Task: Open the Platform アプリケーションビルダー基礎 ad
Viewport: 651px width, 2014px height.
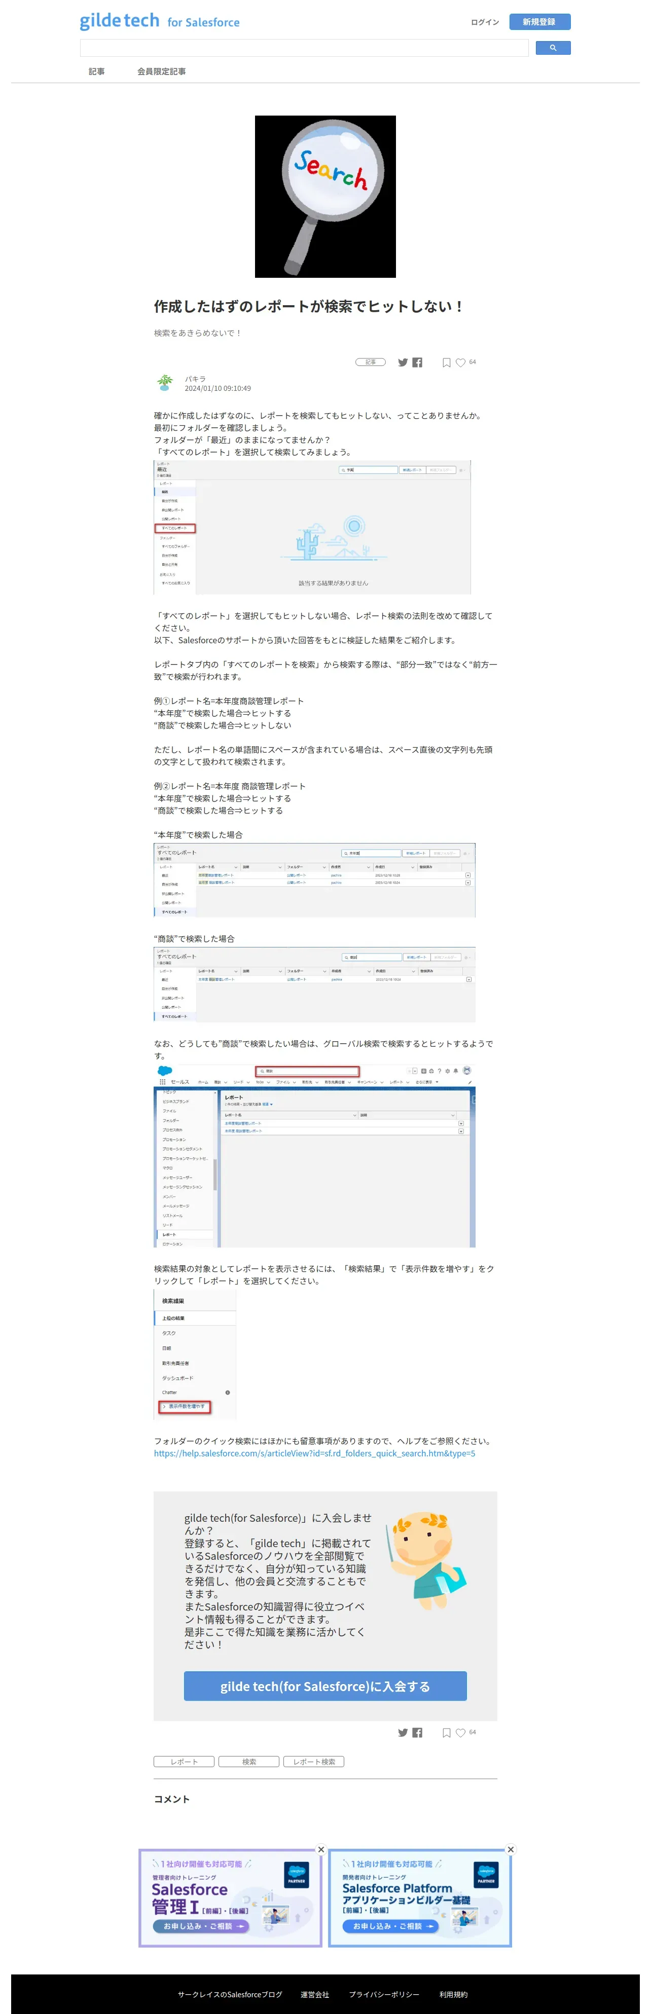Action: coord(420,1897)
